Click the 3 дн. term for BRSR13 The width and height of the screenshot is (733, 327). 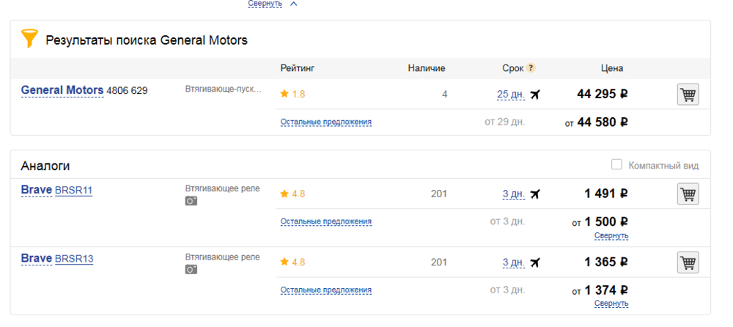(x=514, y=262)
